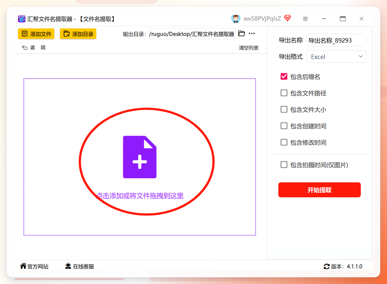Viewport: 387px width, 284px height.
Task: Click 点击添加或将文件拖拽到这里 text
Action: point(140,196)
